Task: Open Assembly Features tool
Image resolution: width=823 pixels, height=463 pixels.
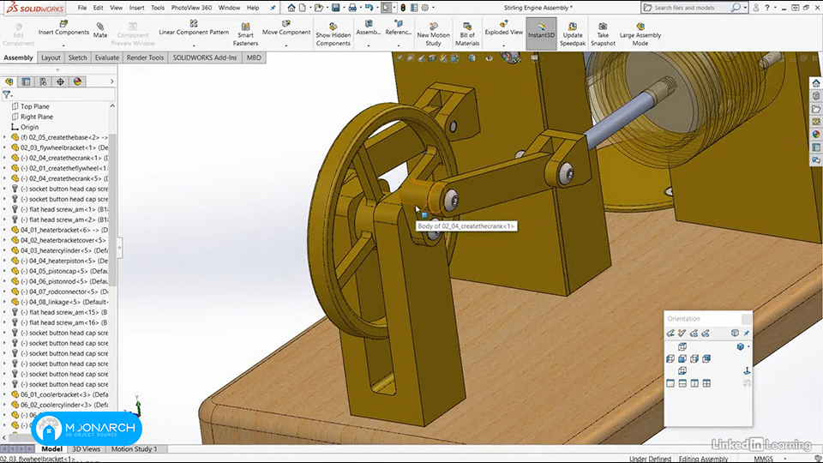Action: tap(369, 28)
